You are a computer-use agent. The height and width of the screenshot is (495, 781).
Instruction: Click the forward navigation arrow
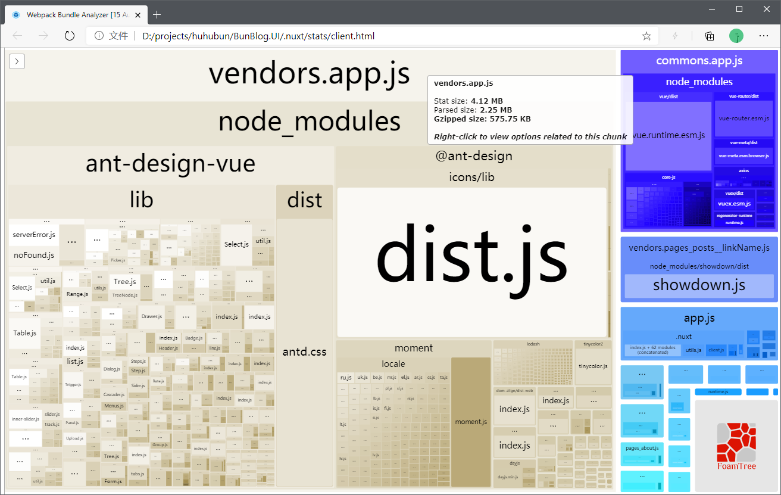pos(43,36)
